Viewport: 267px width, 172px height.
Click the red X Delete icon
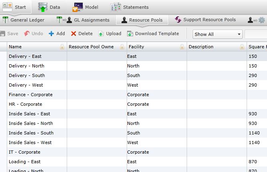coord(74,34)
